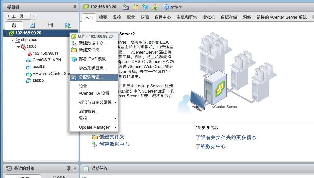The image size is (314, 178).
Task: Click the forward history arrow in navigator
Action: click(x=34, y=16)
